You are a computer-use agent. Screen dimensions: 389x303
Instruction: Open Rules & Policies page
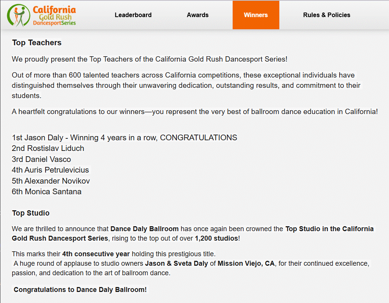coord(326,15)
